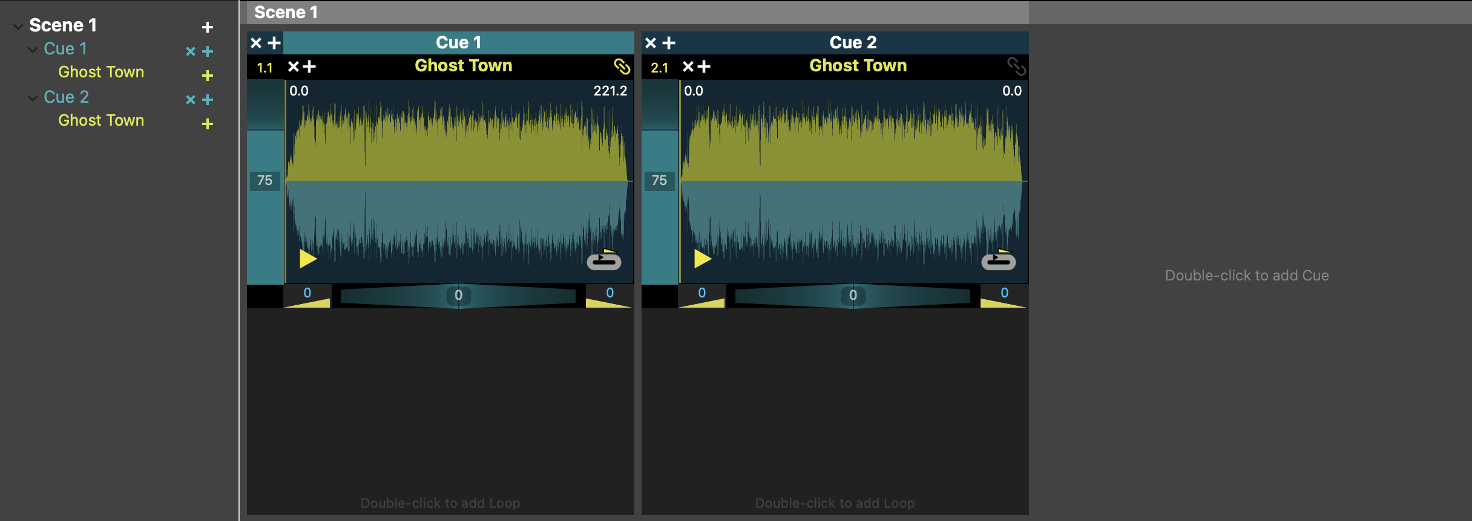Click the plus in Cue 1 header
Viewport: 1472px width, 521px height.
(274, 43)
